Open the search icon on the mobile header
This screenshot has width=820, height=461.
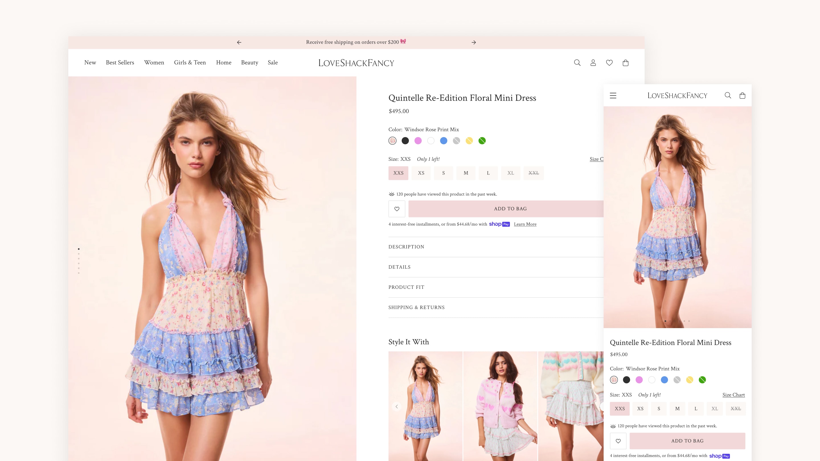(x=728, y=95)
